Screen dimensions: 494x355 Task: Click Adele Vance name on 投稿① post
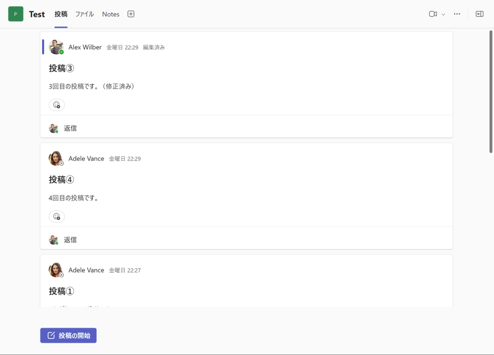[x=86, y=270]
